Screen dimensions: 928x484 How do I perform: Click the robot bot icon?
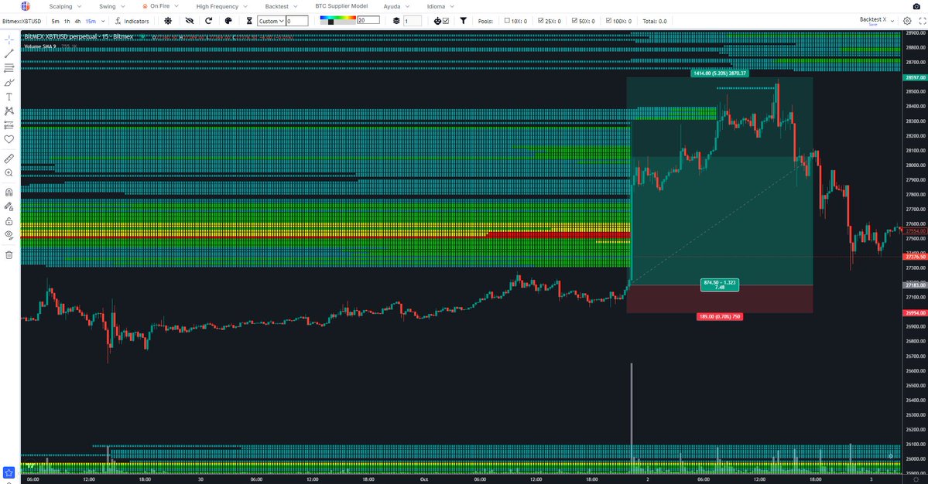tap(437, 21)
